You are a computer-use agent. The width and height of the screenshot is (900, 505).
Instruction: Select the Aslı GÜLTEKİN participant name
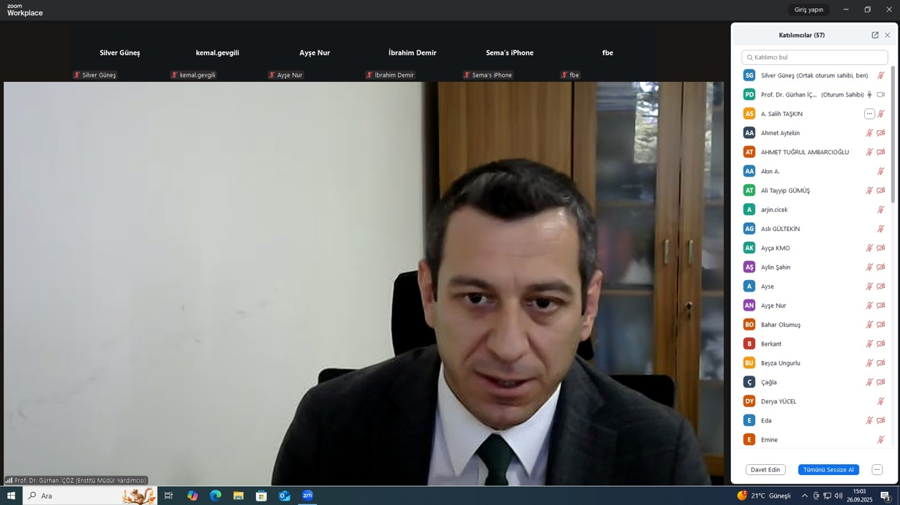780,229
